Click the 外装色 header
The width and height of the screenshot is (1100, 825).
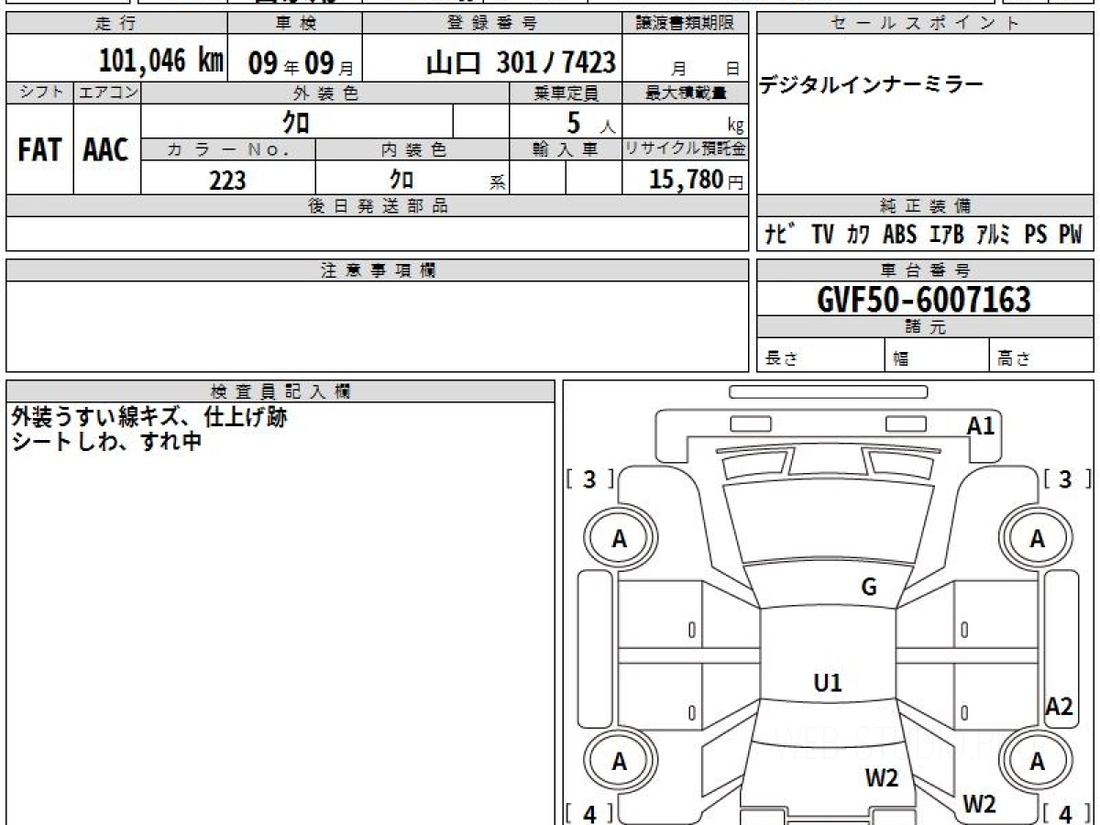coord(325,93)
